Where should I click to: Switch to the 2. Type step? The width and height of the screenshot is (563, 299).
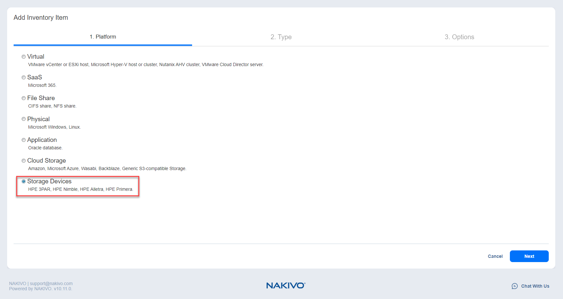click(x=281, y=37)
